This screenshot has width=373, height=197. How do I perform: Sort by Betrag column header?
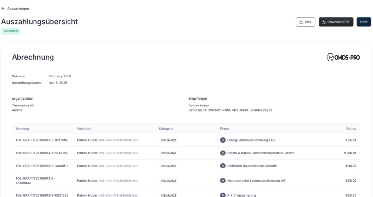pos(351,128)
